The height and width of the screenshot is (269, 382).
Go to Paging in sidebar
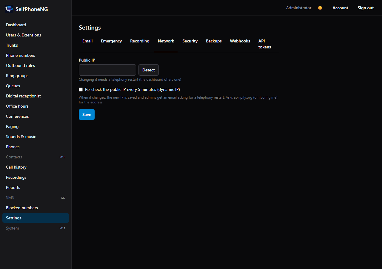(36, 126)
